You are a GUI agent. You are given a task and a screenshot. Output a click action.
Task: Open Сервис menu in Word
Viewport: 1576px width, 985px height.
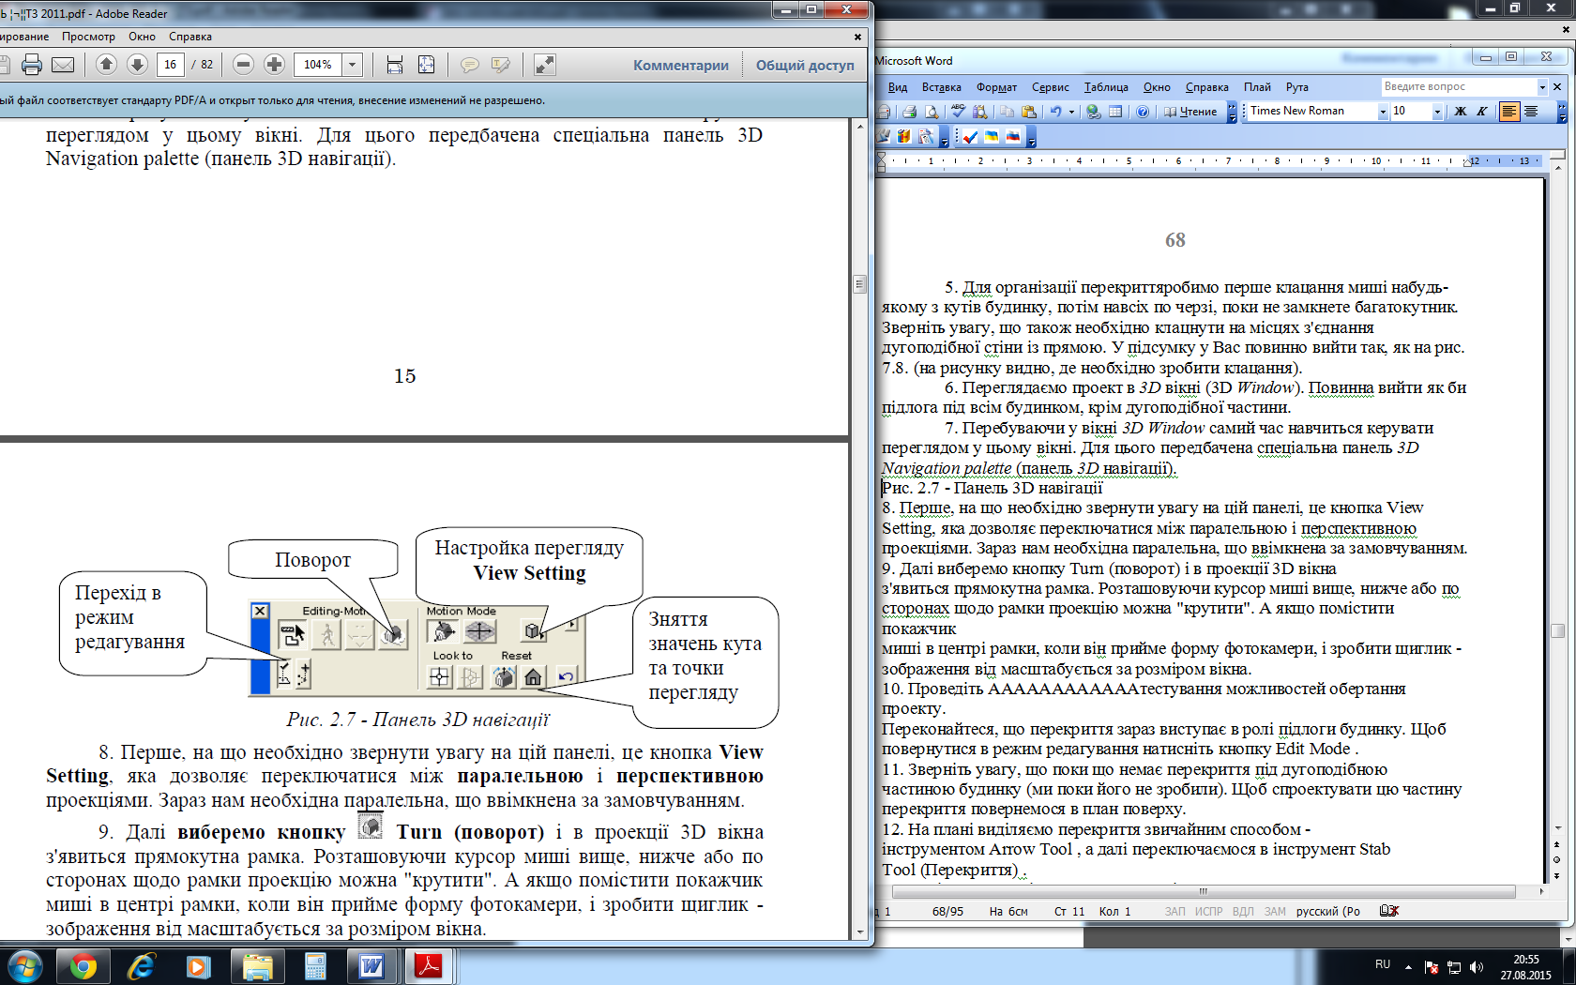point(1051,86)
